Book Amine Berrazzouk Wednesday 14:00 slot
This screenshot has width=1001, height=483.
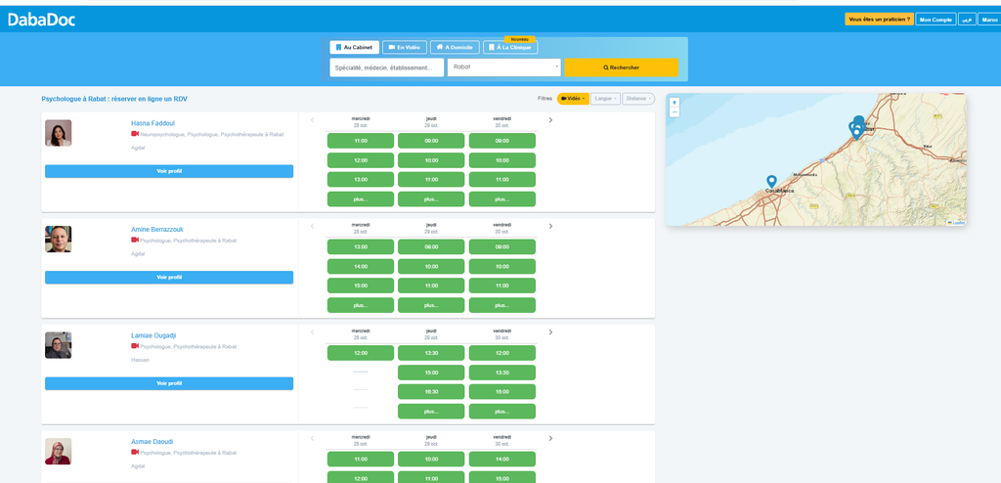click(x=361, y=266)
